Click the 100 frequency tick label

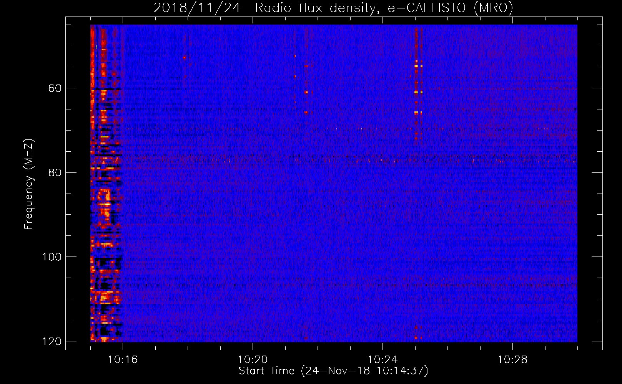pos(52,257)
